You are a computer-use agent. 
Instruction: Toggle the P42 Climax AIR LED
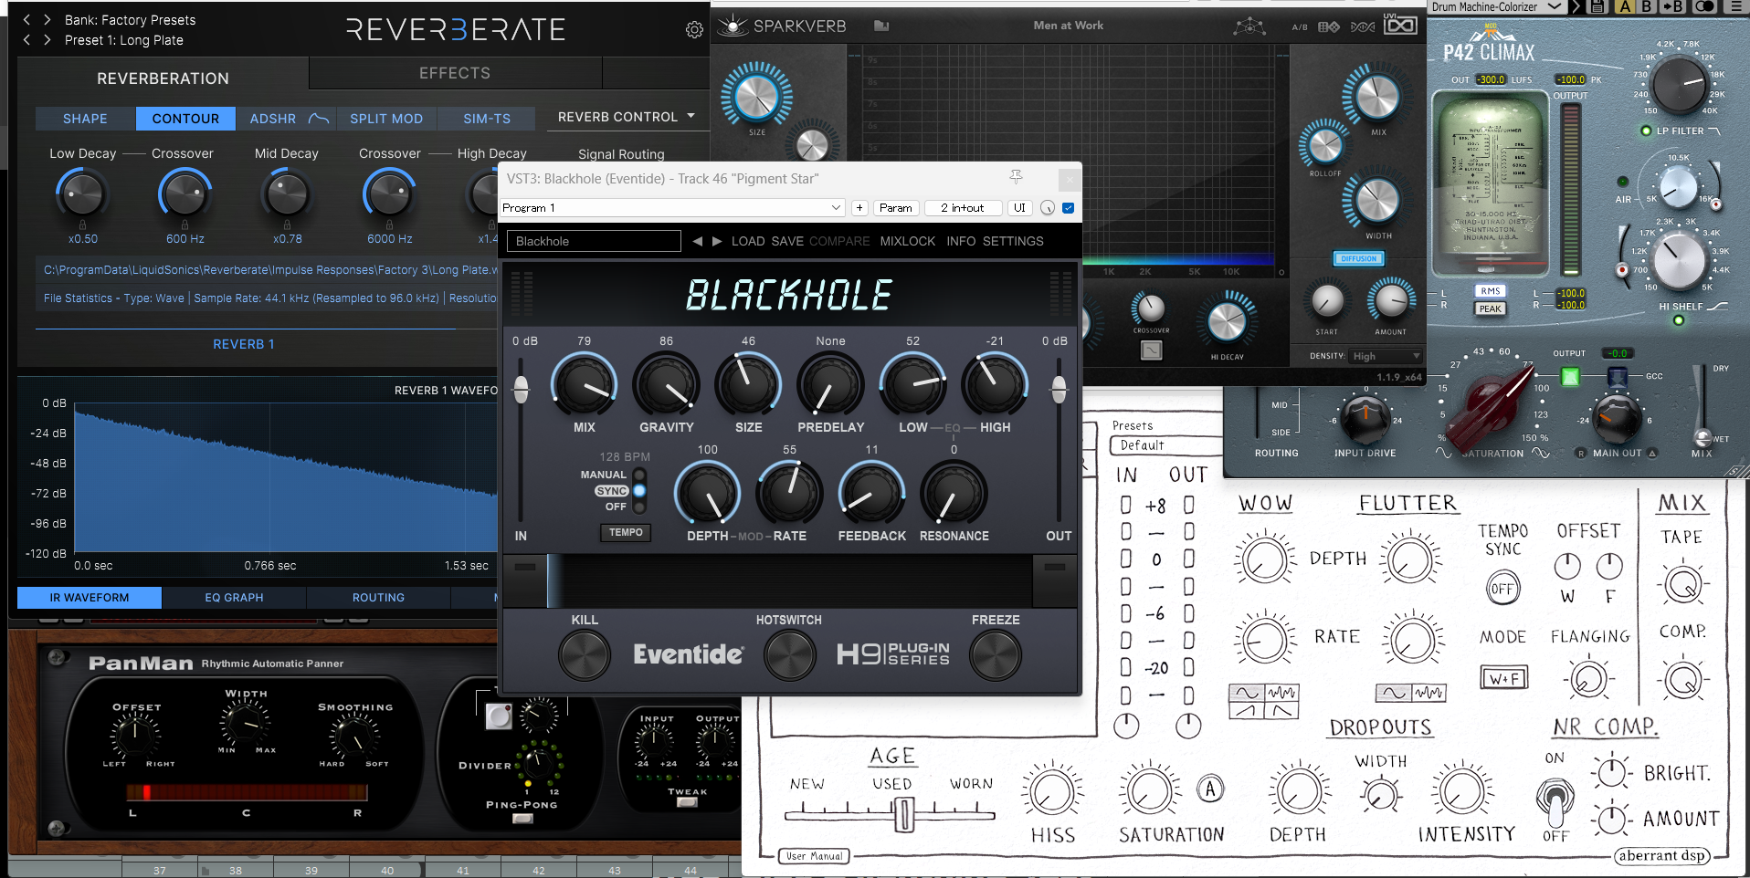point(1622,182)
